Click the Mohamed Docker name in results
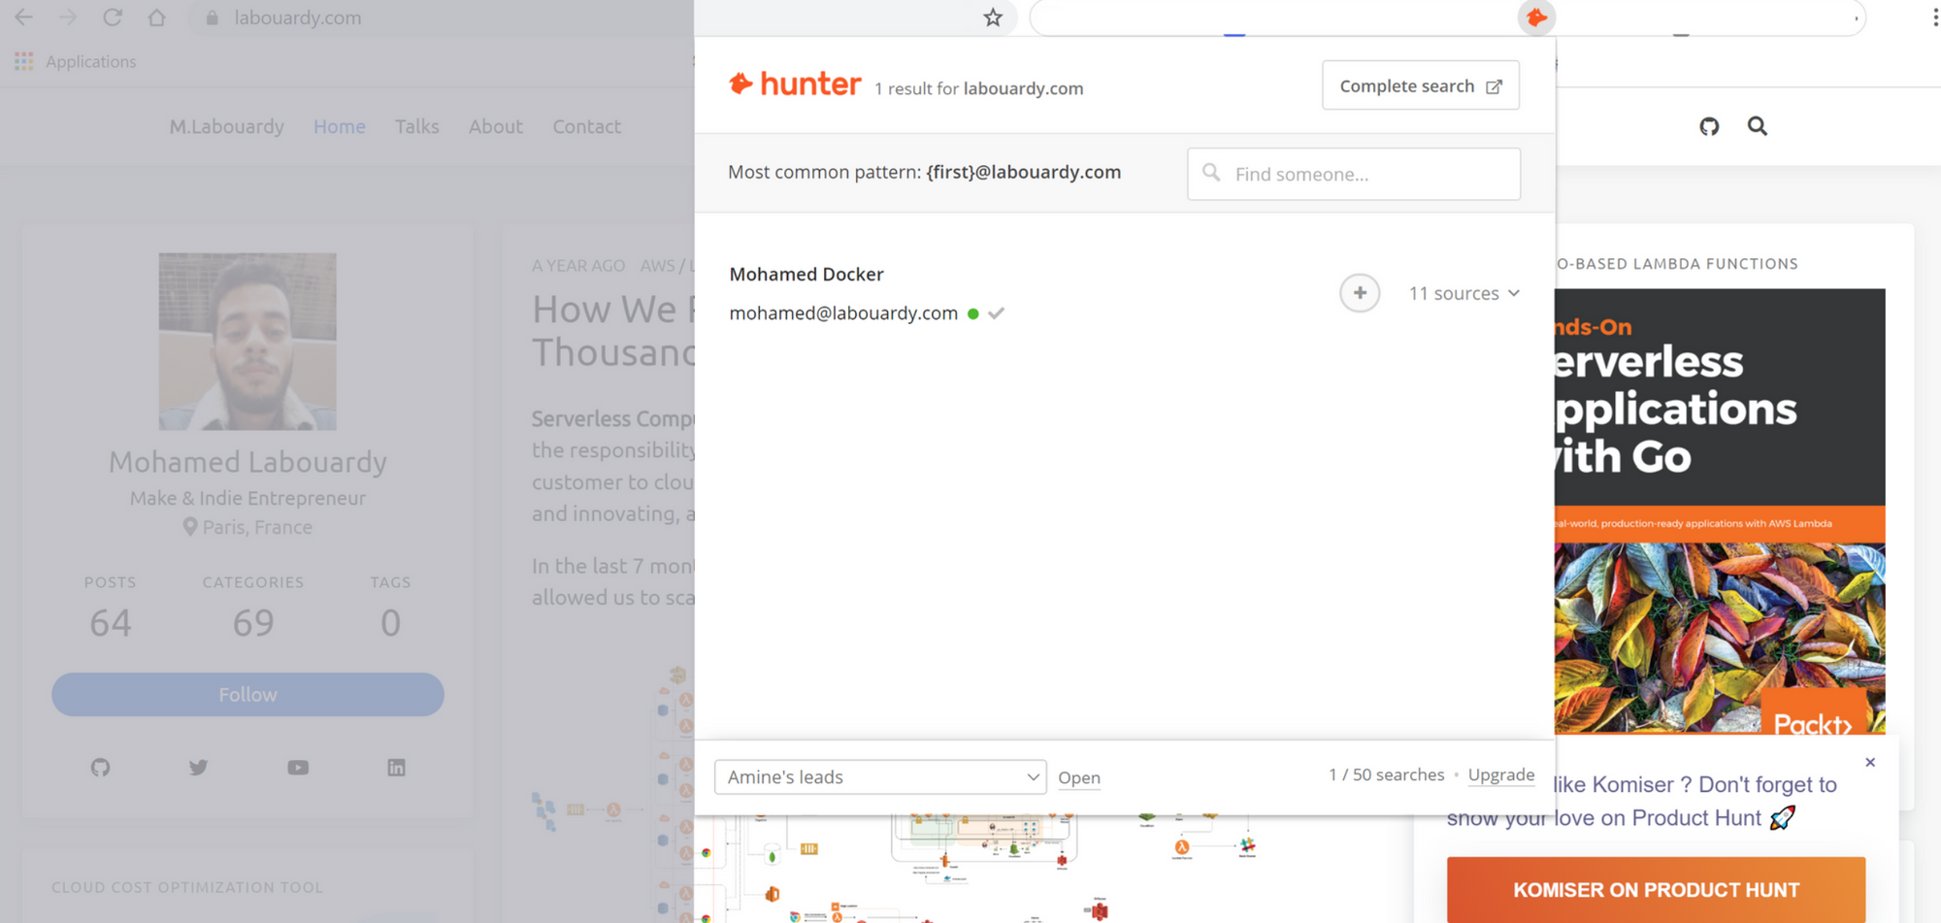The image size is (1941, 923). click(806, 275)
